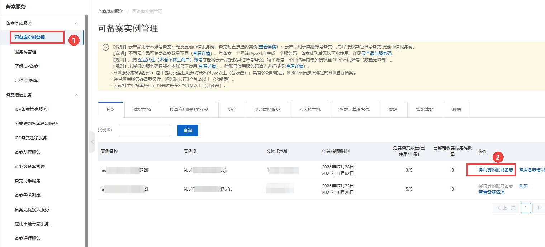Open 备案课程服务
Viewport: 545px width, 247px height.
click(x=28, y=238)
